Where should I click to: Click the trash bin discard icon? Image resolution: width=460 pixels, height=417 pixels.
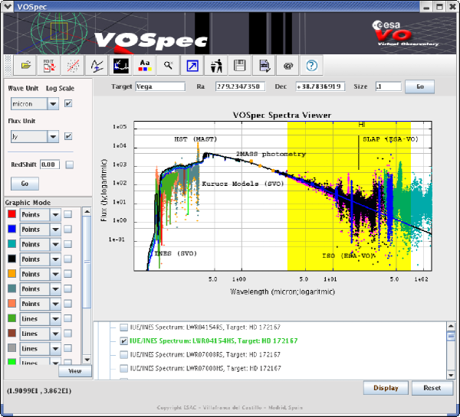pyautogui.click(x=215, y=65)
